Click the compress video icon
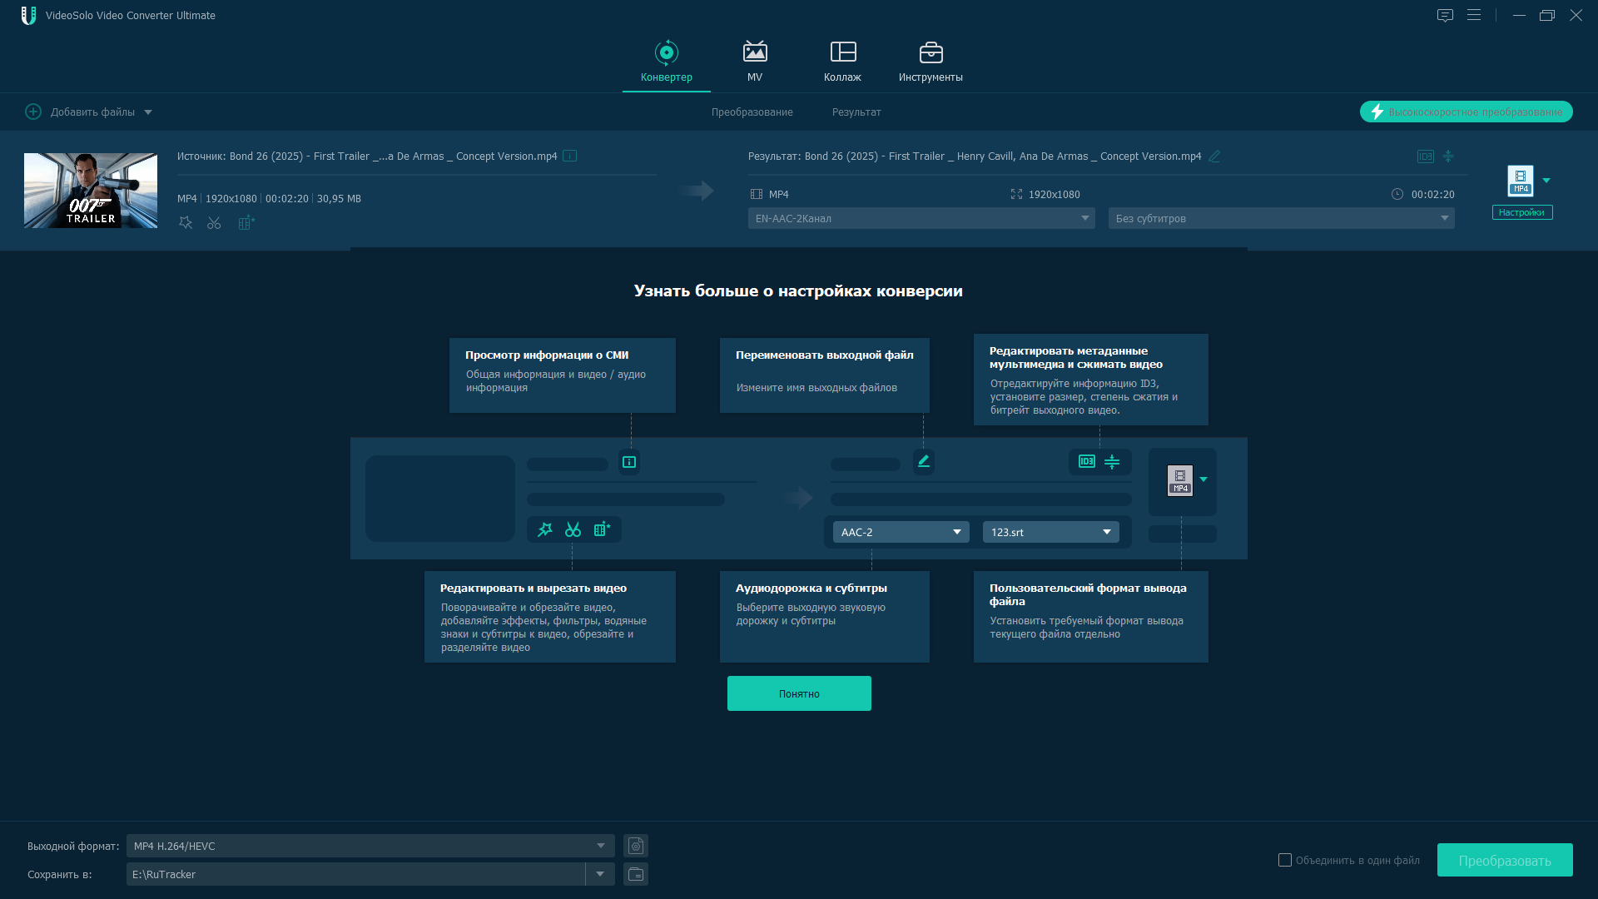1598x899 pixels. point(1448,156)
